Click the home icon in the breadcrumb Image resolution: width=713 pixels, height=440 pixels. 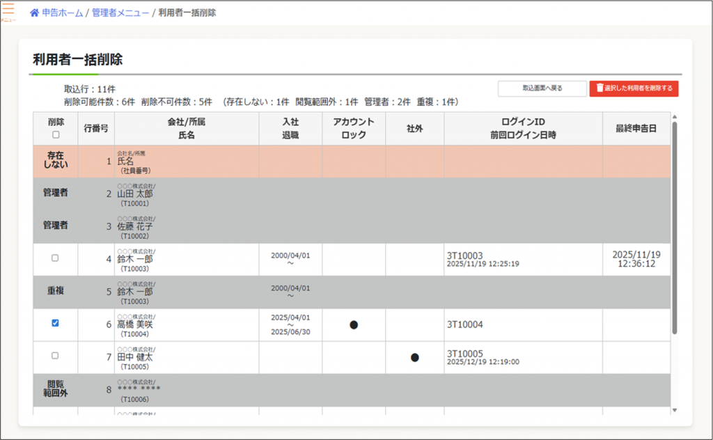(x=34, y=13)
